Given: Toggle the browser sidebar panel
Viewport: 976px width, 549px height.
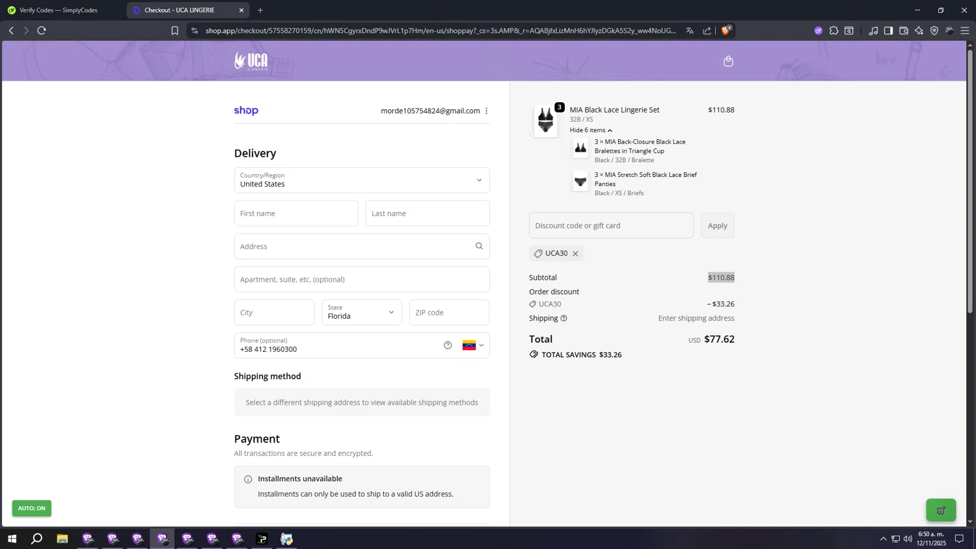Looking at the screenshot, I should pos(888,31).
